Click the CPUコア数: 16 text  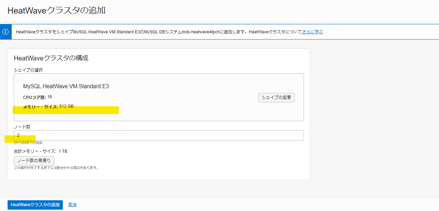pyautogui.click(x=37, y=97)
